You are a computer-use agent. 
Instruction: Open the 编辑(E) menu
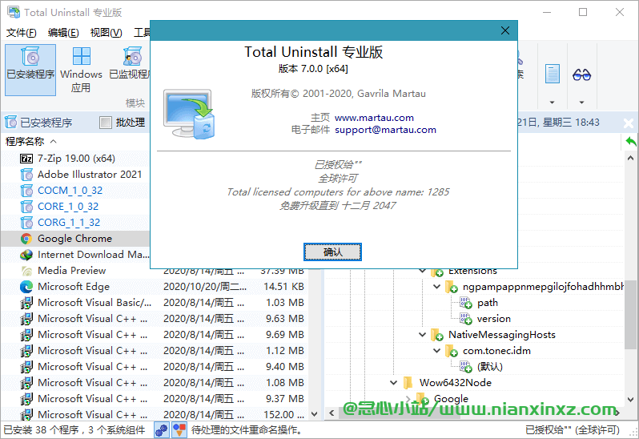(63, 33)
